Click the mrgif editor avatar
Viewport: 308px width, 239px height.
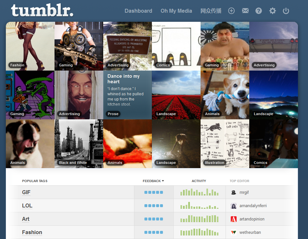tap(234, 193)
